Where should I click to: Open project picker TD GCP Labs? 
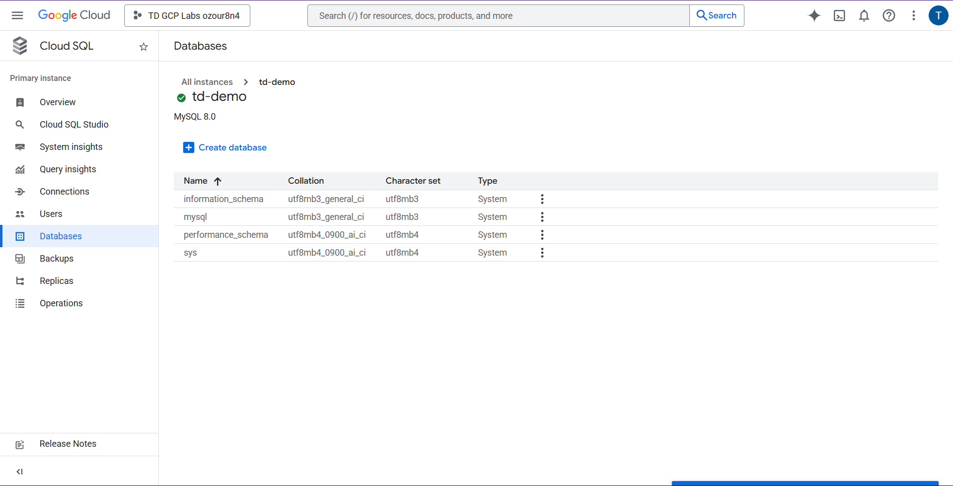[187, 15]
